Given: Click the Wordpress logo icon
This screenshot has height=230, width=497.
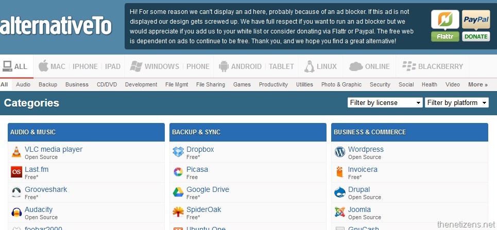Looking at the screenshot, I should 339,152.
